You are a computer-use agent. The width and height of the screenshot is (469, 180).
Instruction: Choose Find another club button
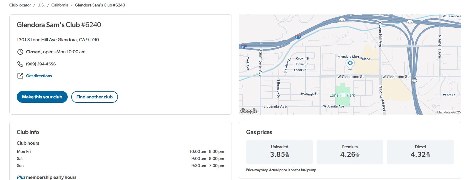pos(94,97)
